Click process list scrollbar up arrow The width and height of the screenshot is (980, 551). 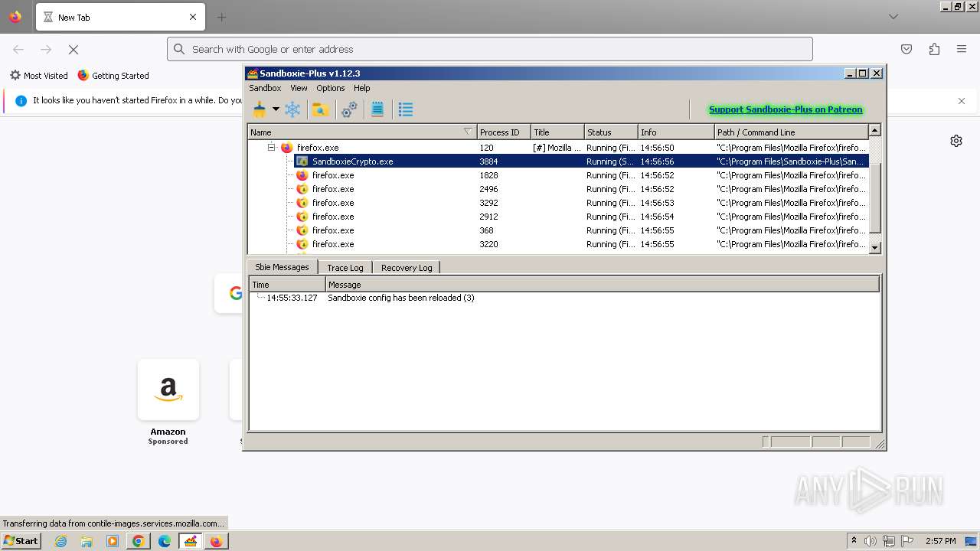[875, 130]
